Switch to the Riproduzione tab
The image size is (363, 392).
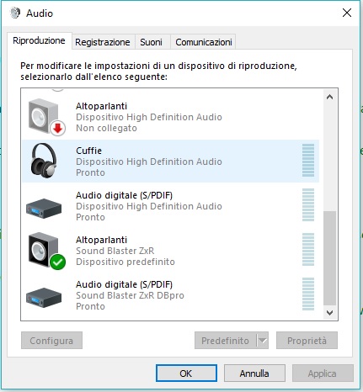(39, 40)
